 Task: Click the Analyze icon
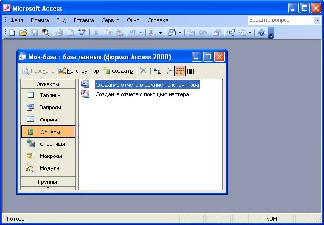pos(172,33)
